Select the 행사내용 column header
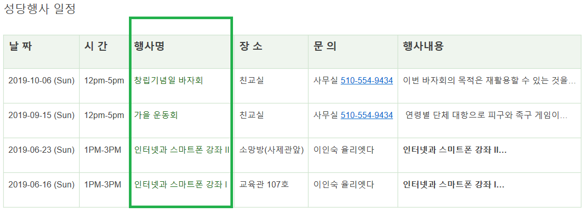Viewport: 582px width, 218px height. 423,46
